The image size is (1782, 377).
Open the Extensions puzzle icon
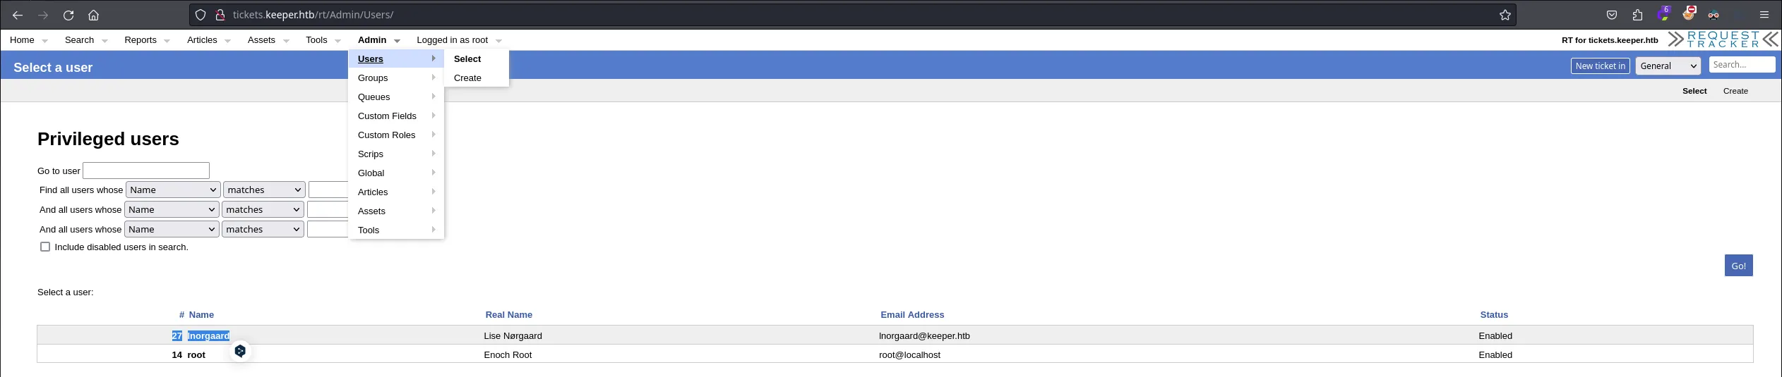click(x=1637, y=15)
